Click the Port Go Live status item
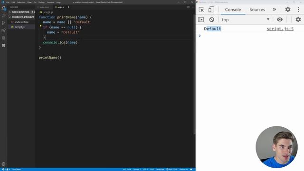Viewport: 304px width, 171px height. [172, 170]
